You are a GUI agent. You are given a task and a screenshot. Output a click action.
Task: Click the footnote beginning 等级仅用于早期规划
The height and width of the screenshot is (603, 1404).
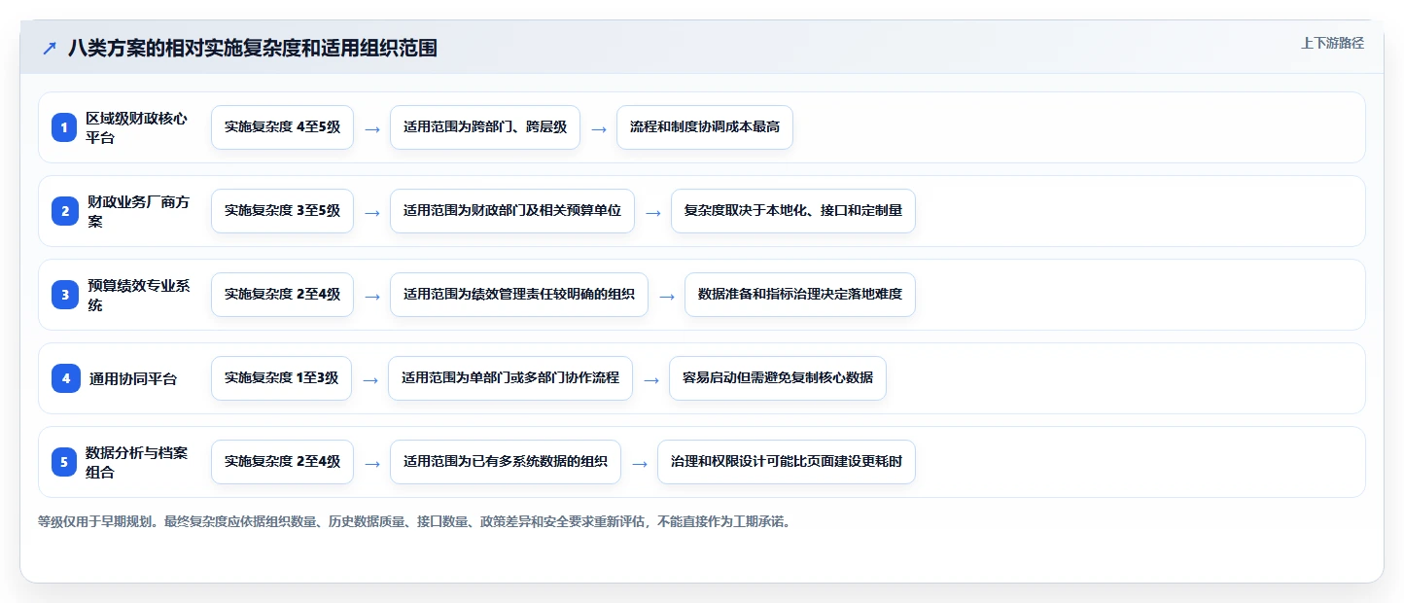(x=416, y=521)
